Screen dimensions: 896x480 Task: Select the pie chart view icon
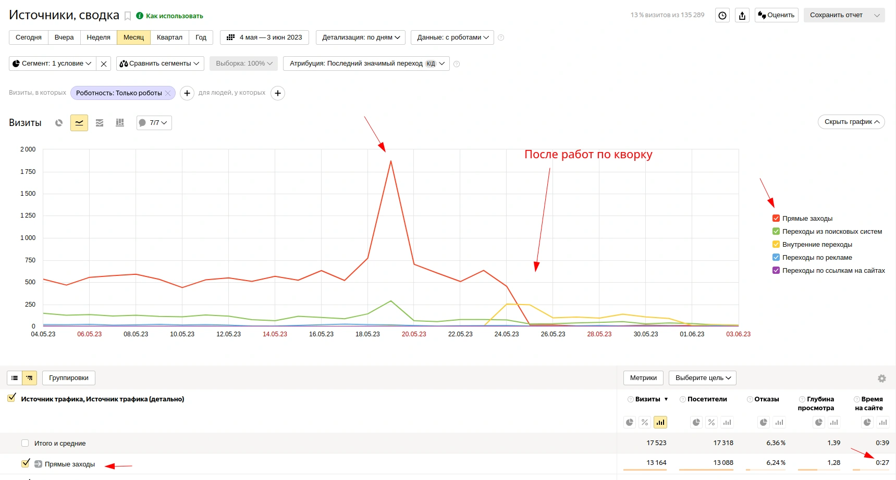click(59, 123)
